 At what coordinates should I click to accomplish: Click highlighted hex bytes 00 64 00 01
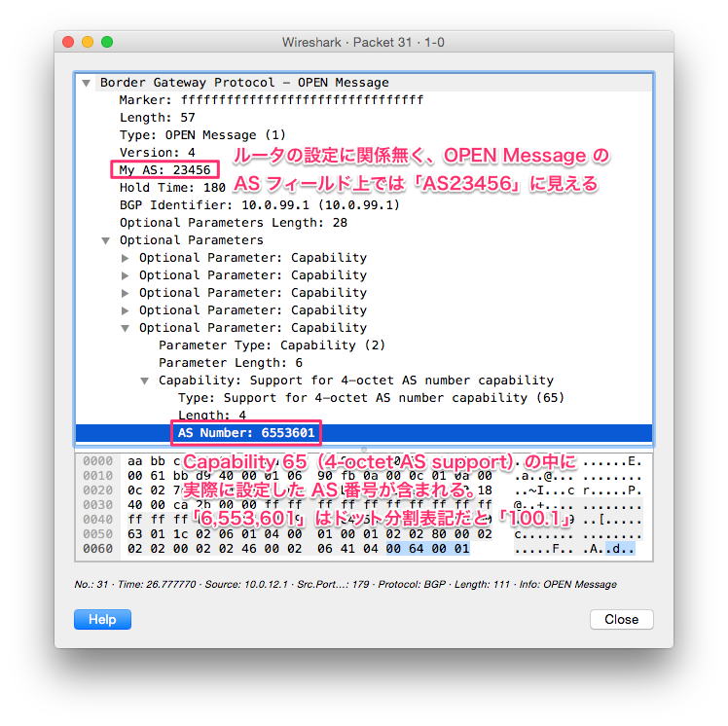427,549
